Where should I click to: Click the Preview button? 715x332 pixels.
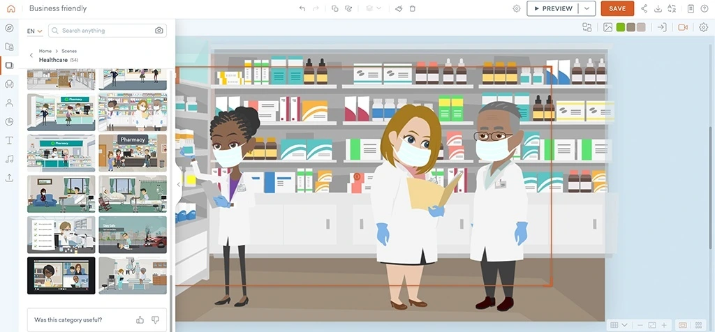click(553, 8)
